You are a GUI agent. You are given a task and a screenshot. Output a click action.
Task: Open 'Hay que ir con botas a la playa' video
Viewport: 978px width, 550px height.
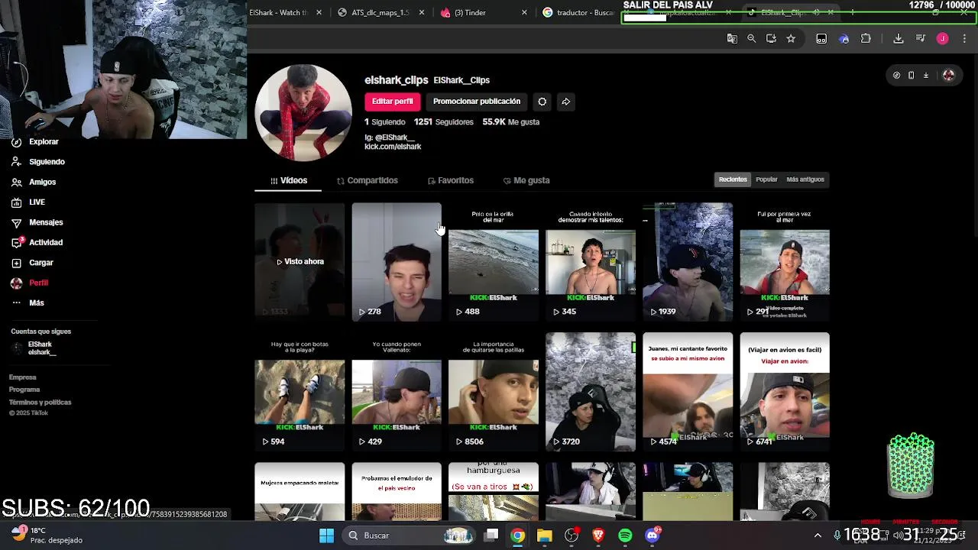(300, 391)
